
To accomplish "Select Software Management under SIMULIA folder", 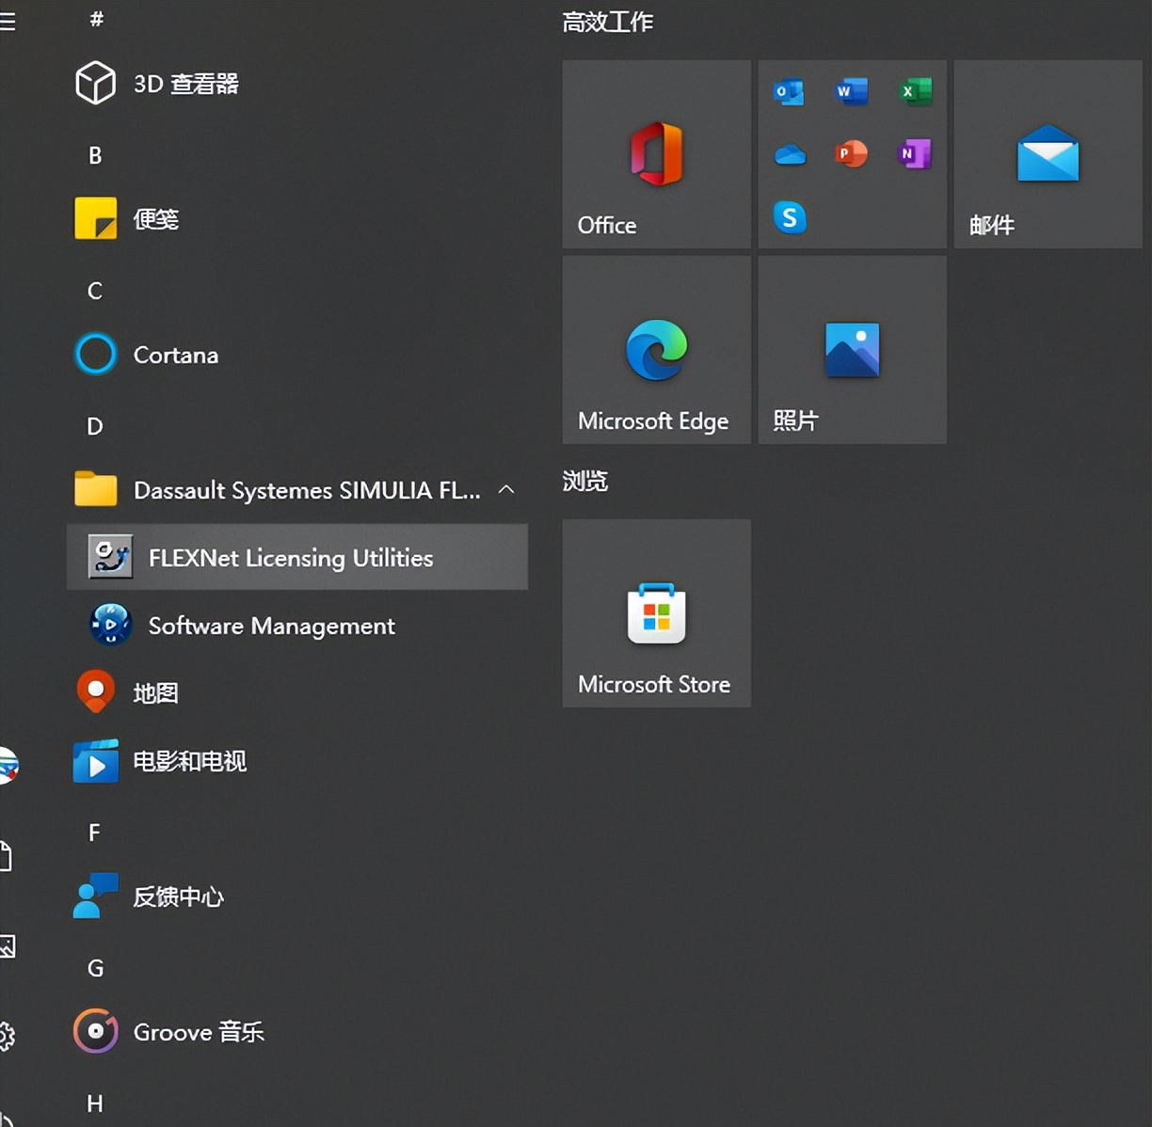I will pos(270,626).
